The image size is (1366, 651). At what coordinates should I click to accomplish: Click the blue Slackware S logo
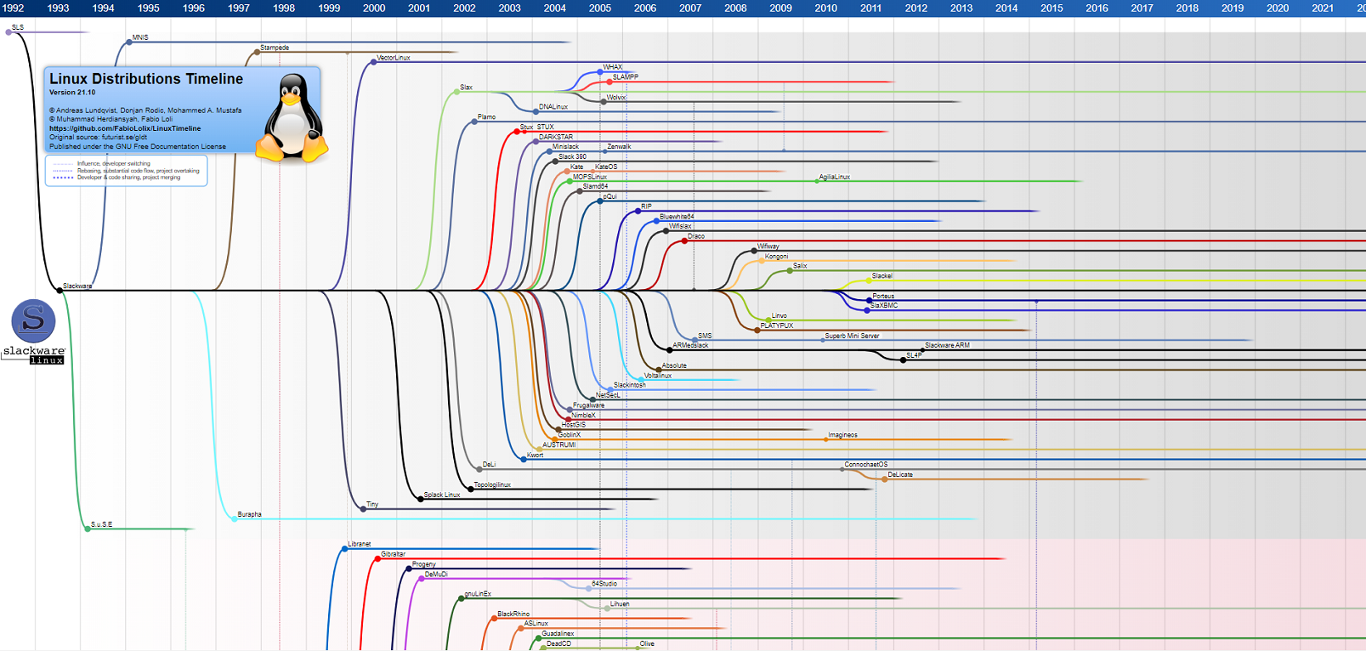click(x=33, y=320)
